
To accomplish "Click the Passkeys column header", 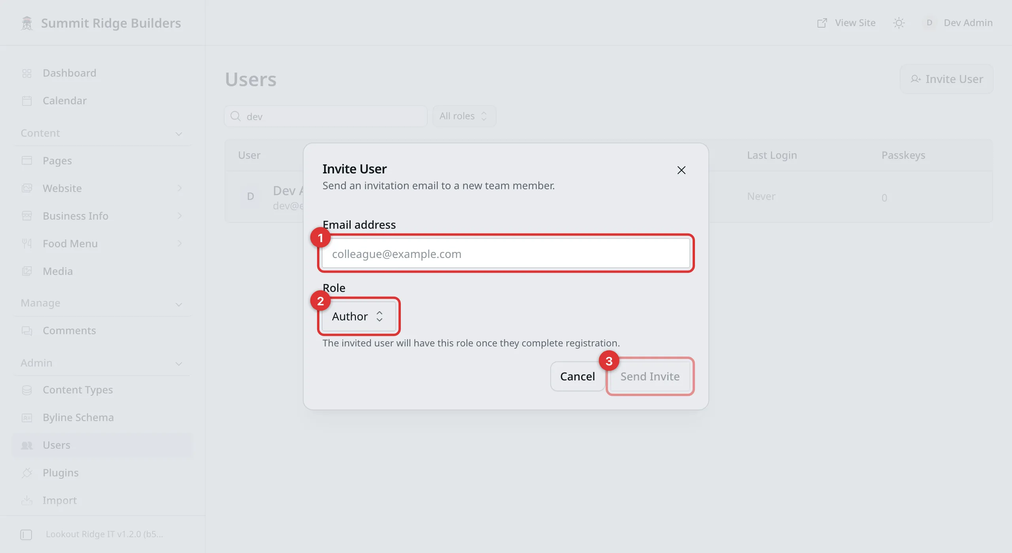I will [x=903, y=155].
